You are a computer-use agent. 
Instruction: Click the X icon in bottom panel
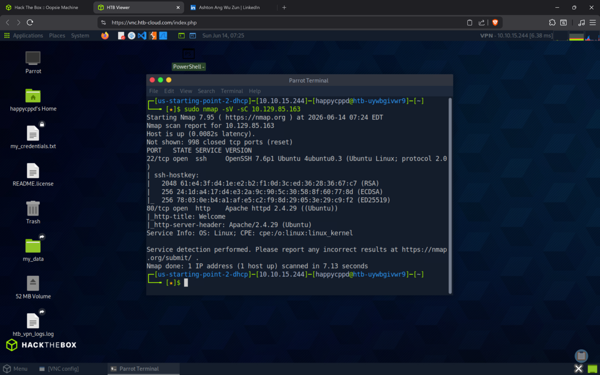pos(579,369)
